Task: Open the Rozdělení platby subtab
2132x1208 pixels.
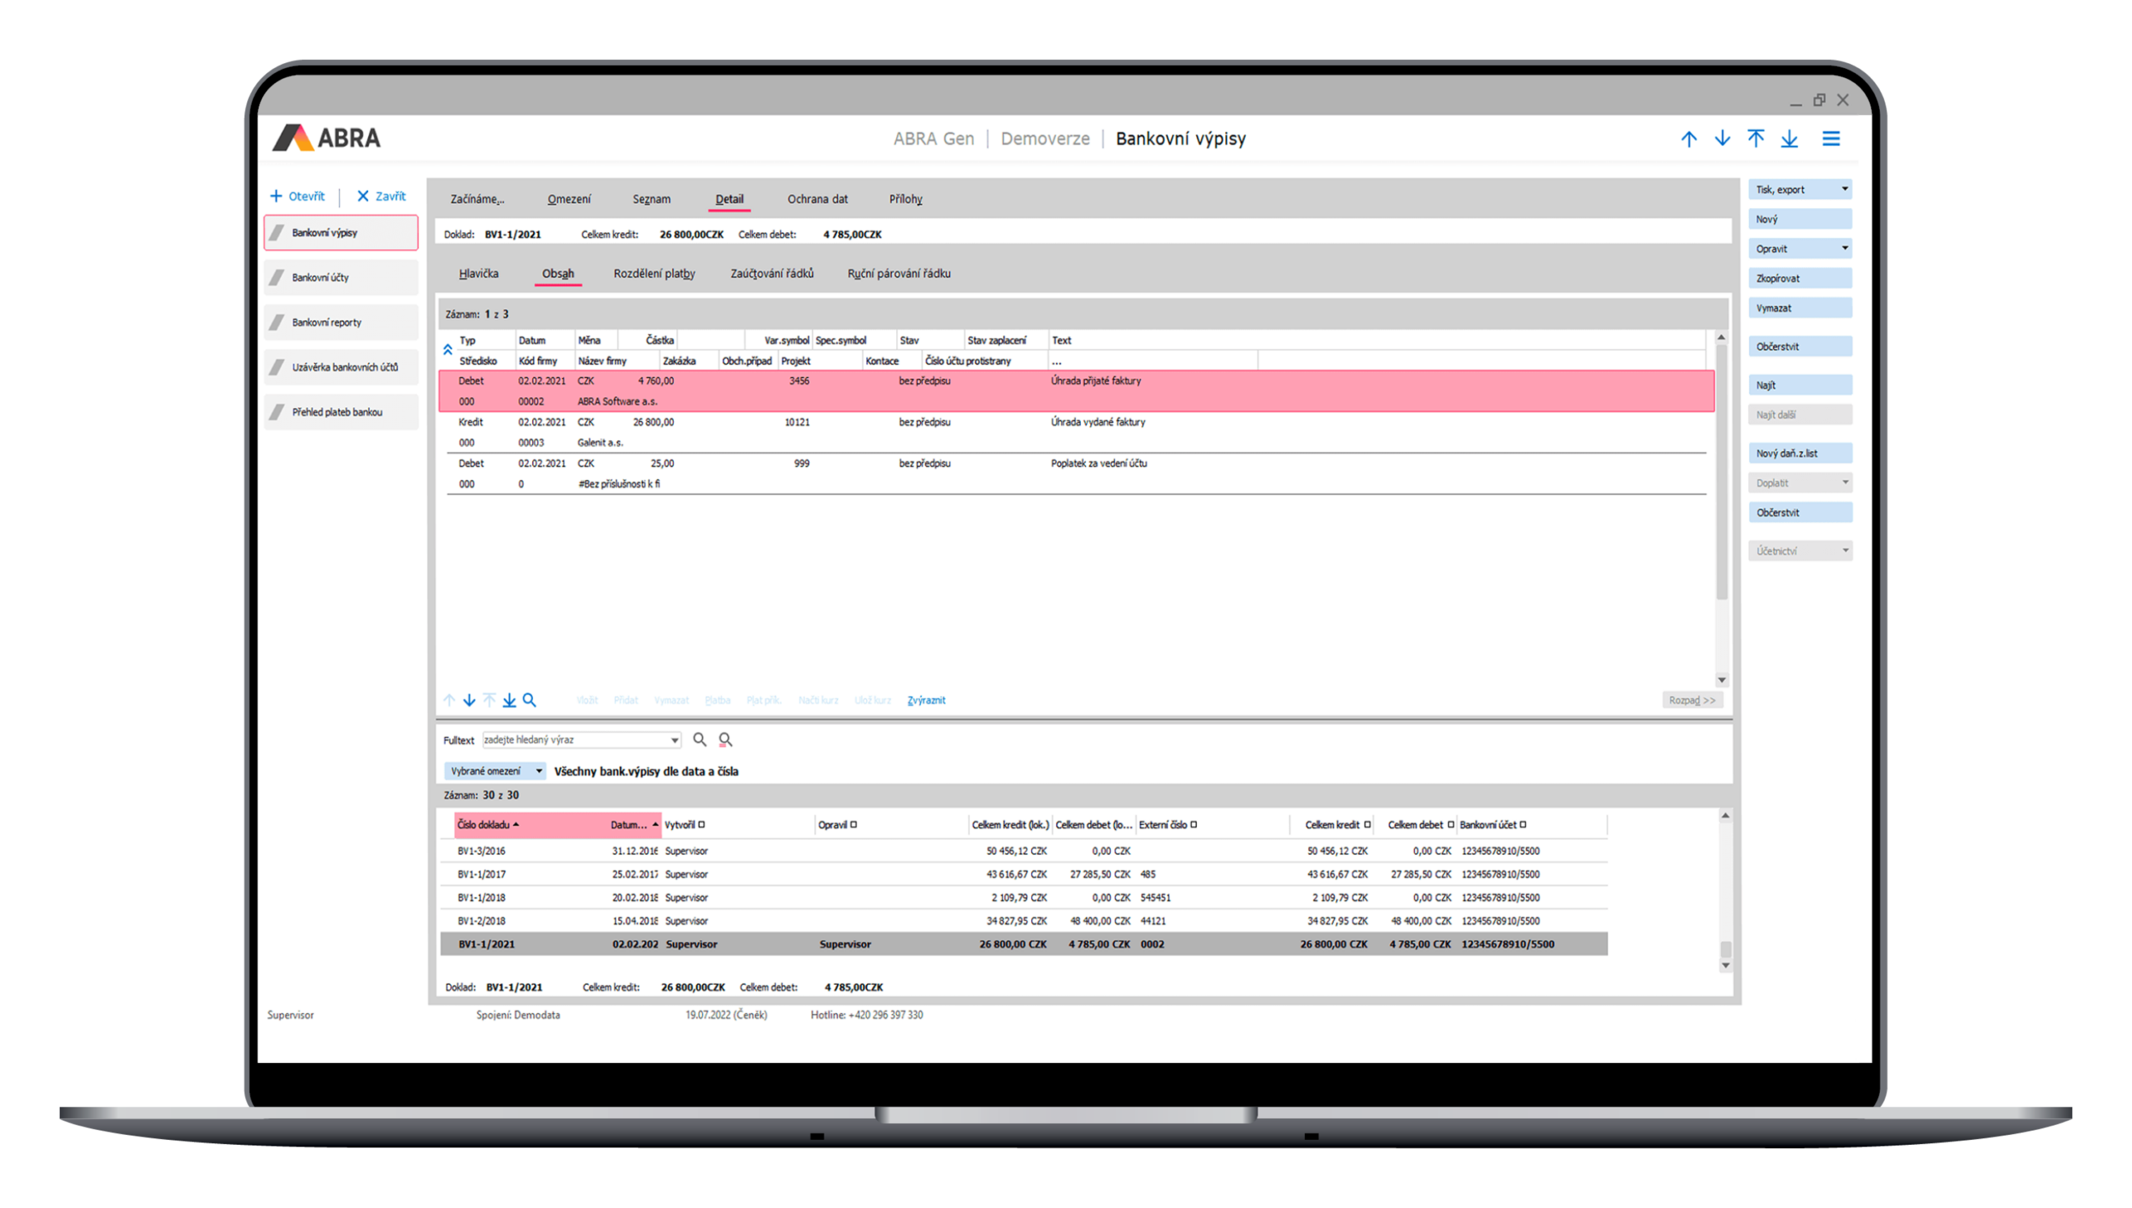Action: point(654,274)
